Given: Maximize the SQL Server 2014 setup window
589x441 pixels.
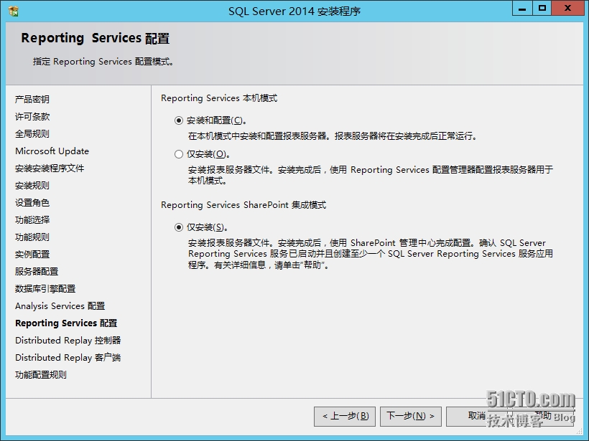Looking at the screenshot, I should pos(542,9).
